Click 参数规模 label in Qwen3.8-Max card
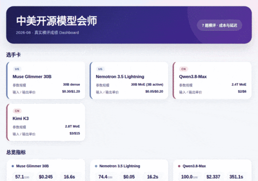 (186, 85)
